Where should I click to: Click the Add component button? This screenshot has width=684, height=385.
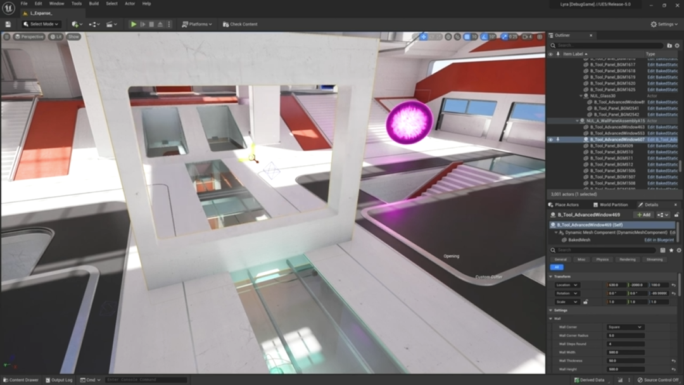[643, 215]
